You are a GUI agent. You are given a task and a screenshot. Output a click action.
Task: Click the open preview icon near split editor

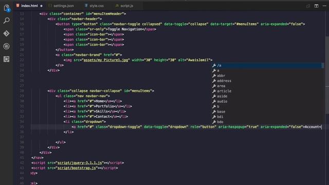(308, 6)
